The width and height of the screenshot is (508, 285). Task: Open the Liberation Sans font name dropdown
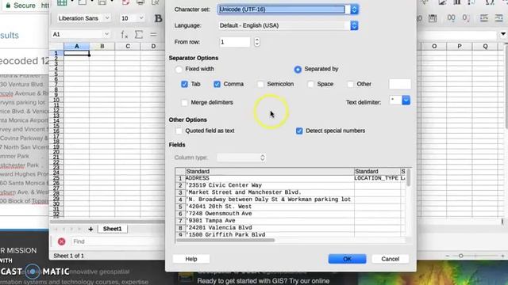(x=107, y=18)
